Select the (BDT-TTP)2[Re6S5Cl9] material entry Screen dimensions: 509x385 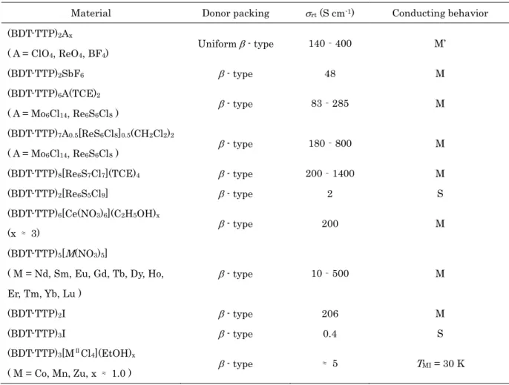57,194
